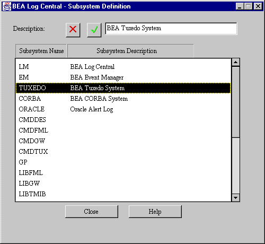265x244 pixels.
Task: Click the 'Oracle Alert Log' description cell
Action: [x=92, y=109]
